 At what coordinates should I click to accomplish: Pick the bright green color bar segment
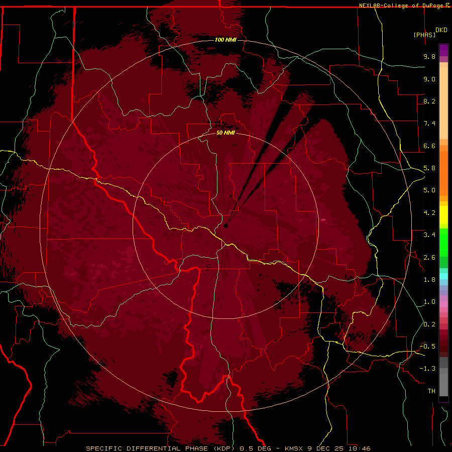443,243
